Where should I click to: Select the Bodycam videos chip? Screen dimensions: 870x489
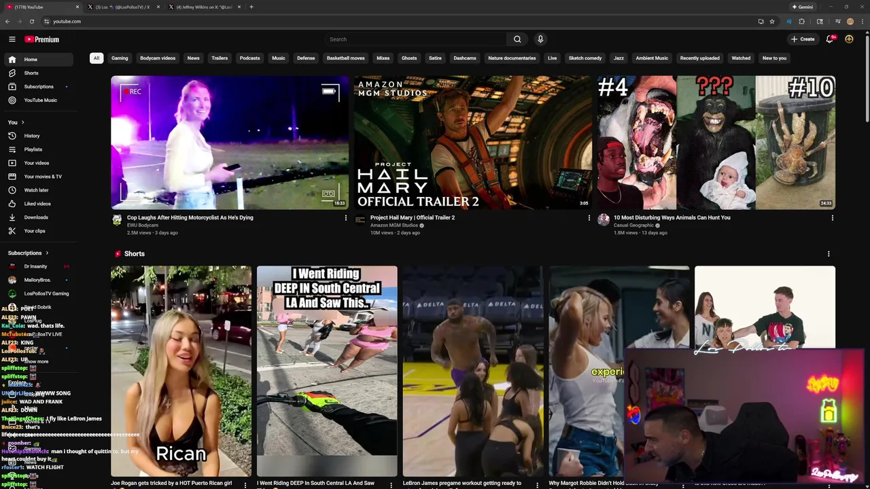(158, 58)
